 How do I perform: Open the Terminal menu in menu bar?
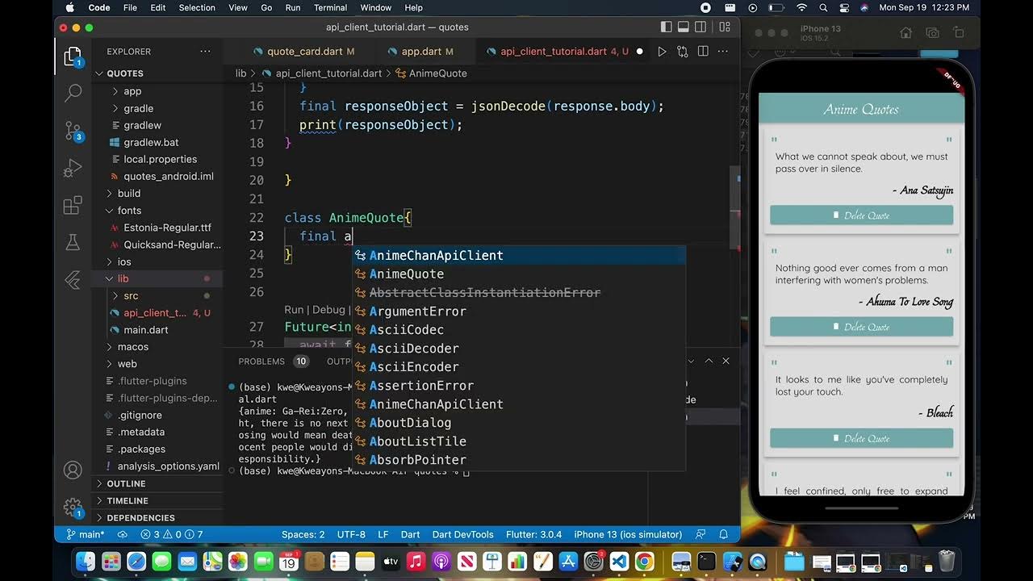click(x=330, y=7)
